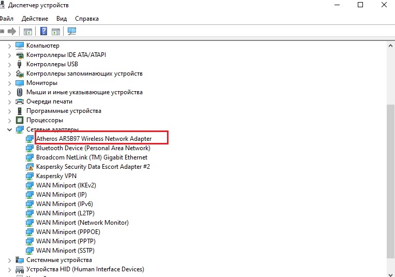
Task: Select Broadcom NetLink Gigabit Ethernet adapter
Action: (x=92, y=157)
